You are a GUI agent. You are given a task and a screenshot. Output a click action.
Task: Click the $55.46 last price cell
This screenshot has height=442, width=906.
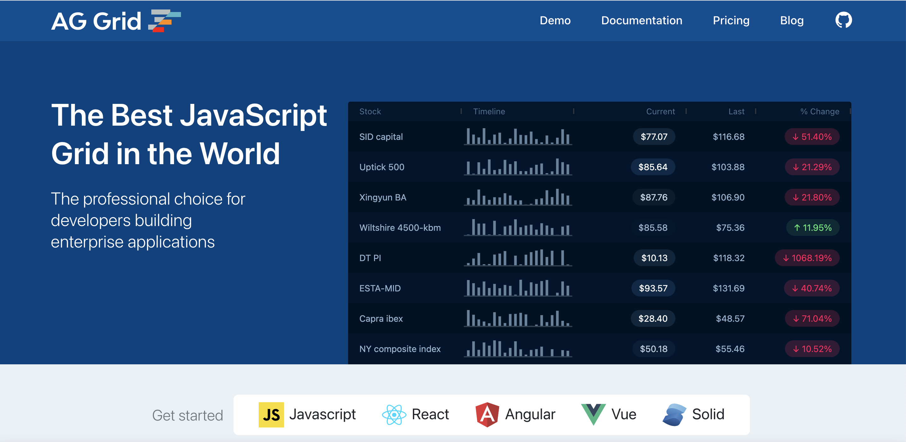(x=730, y=349)
